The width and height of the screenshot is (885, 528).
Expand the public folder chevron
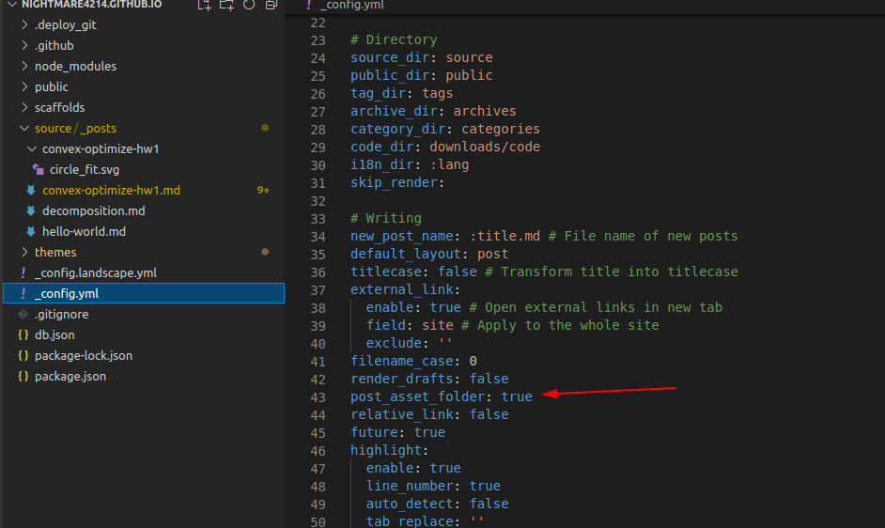coord(24,86)
